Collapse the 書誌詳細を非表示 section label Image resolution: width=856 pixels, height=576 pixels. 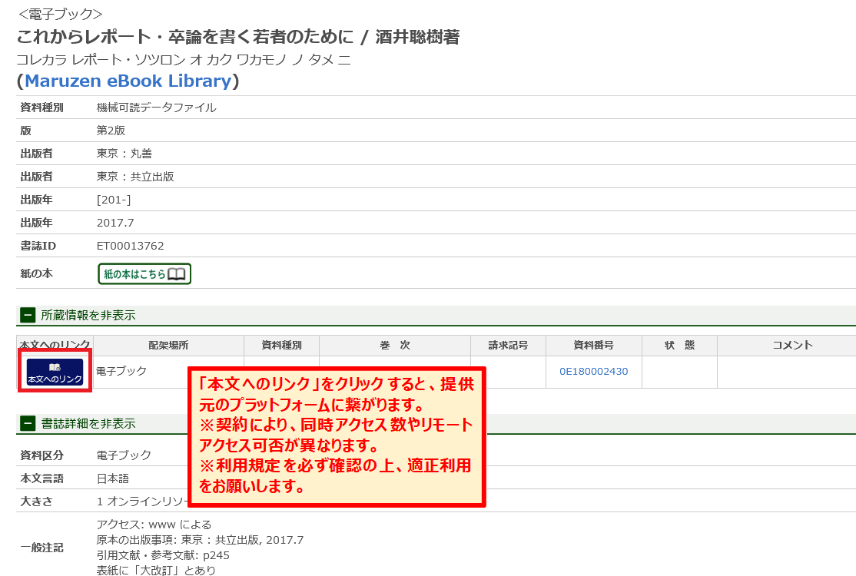coord(88,423)
